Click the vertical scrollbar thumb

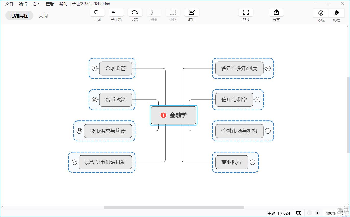click(x=348, y=114)
